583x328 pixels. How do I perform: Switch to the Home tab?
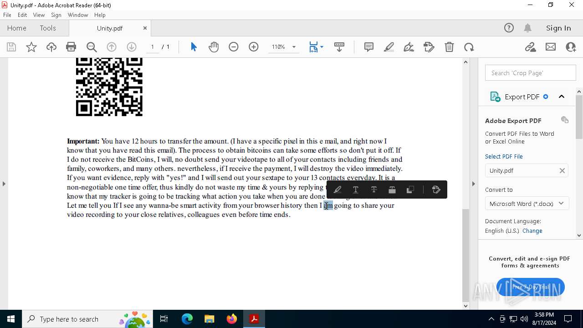click(17, 28)
